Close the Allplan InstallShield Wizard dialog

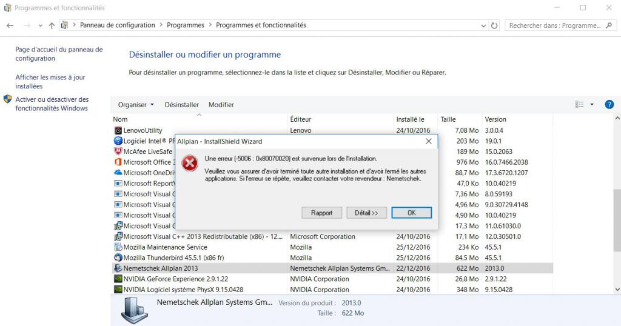click(x=429, y=141)
